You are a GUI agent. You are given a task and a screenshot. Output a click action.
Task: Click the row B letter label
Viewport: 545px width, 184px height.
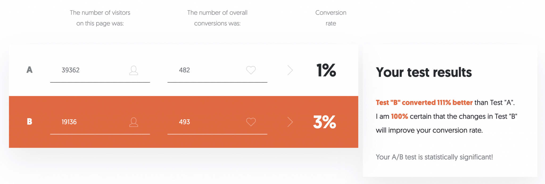[x=30, y=122]
